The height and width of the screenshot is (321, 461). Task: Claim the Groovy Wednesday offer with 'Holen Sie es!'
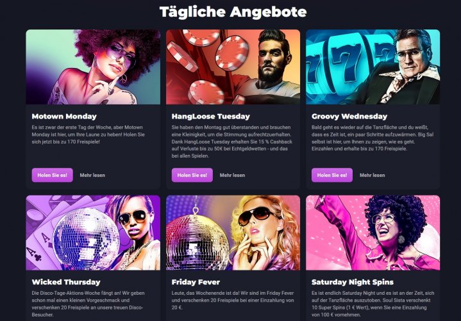332,175
